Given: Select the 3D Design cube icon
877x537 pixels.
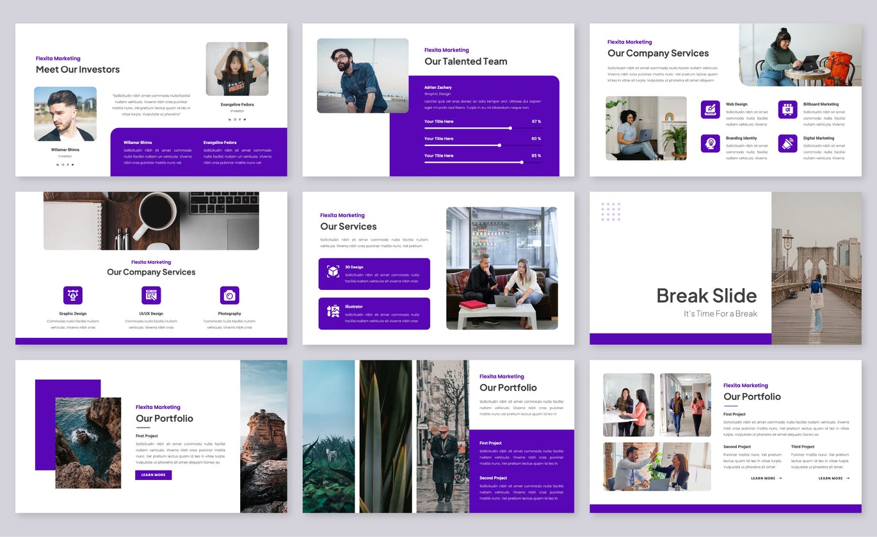Looking at the screenshot, I should coord(332,271).
